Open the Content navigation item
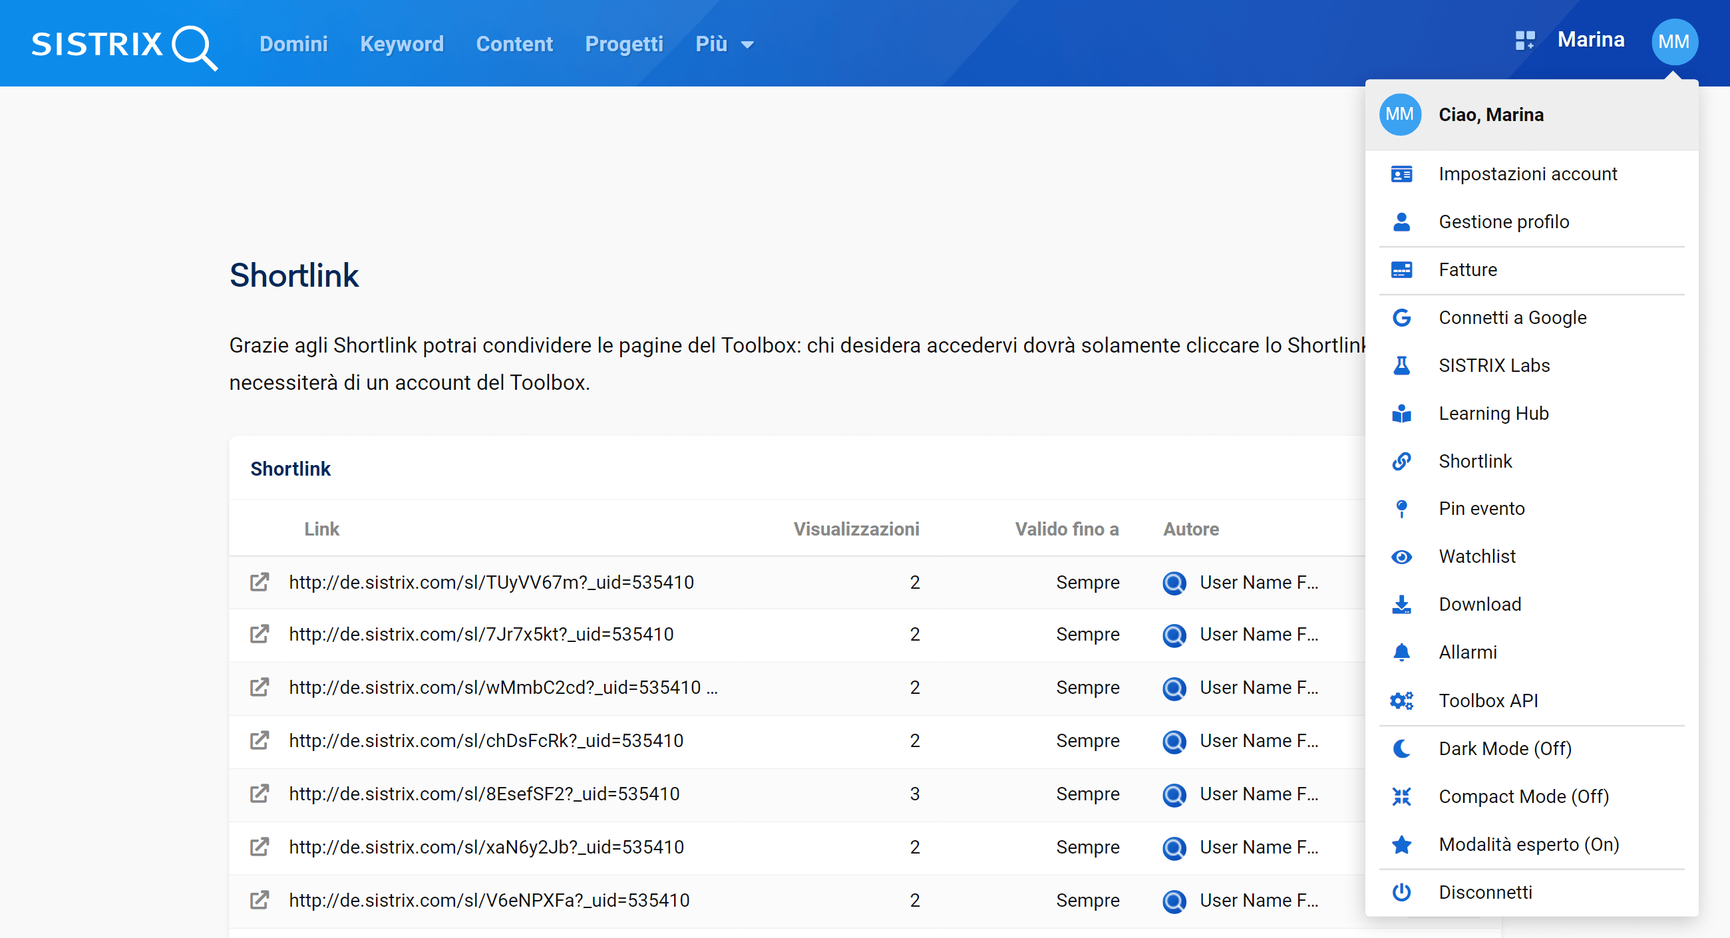The height and width of the screenshot is (938, 1730). pos(514,45)
